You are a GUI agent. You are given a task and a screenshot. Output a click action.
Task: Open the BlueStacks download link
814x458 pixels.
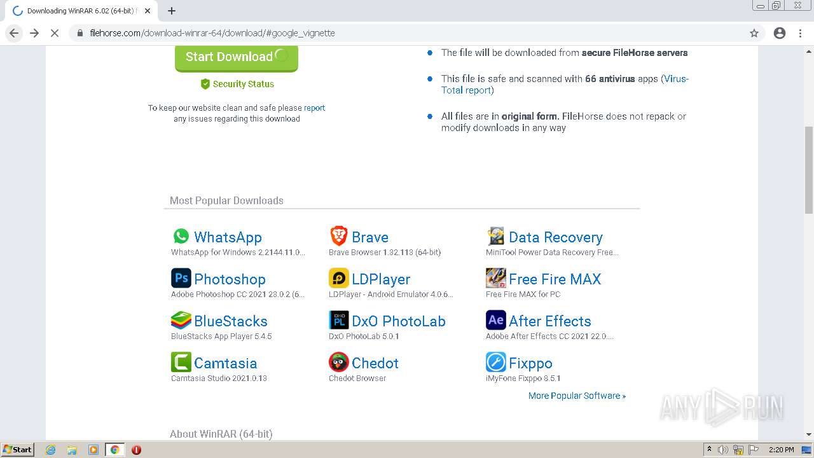click(x=231, y=321)
